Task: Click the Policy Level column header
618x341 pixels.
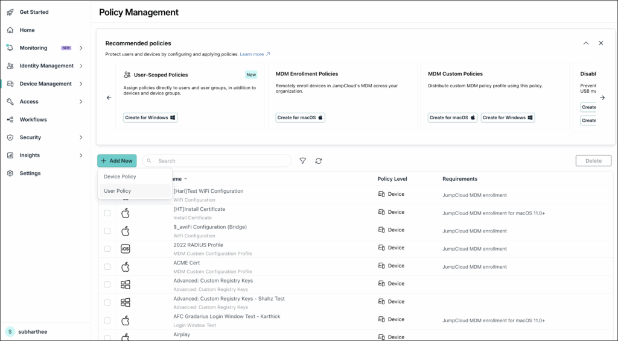Action: click(392, 179)
